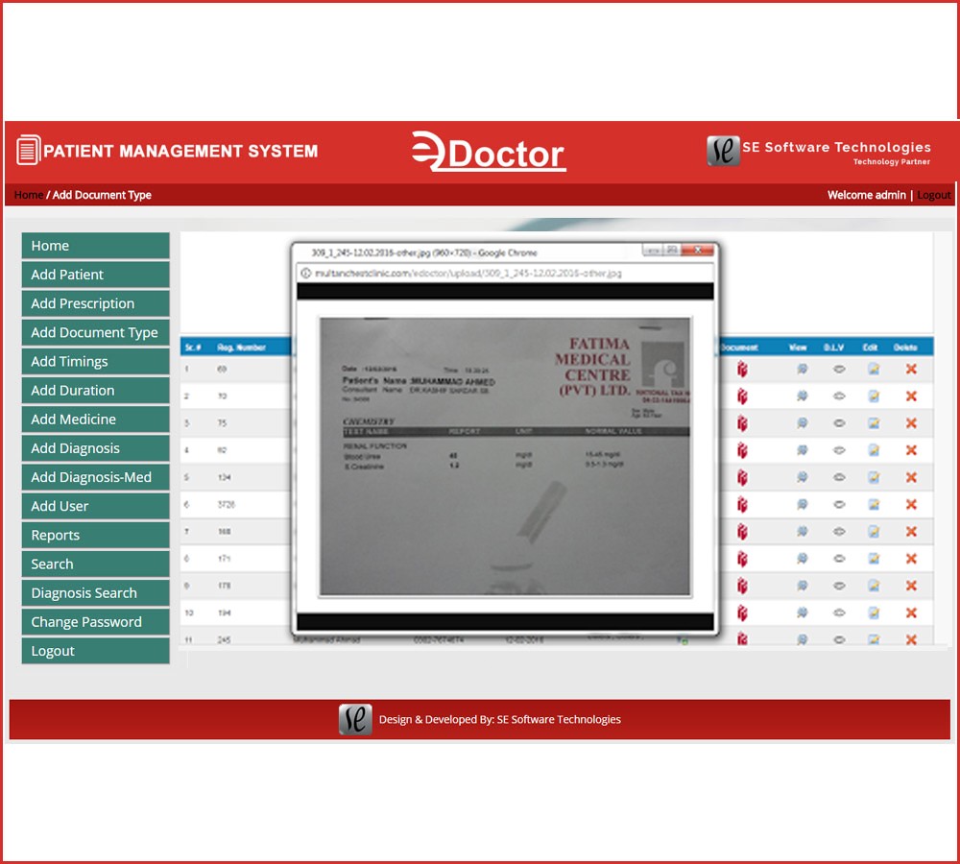Image resolution: width=960 pixels, height=864 pixels.
Task: Click Logout link beside Welcome admin
Action: coord(934,195)
